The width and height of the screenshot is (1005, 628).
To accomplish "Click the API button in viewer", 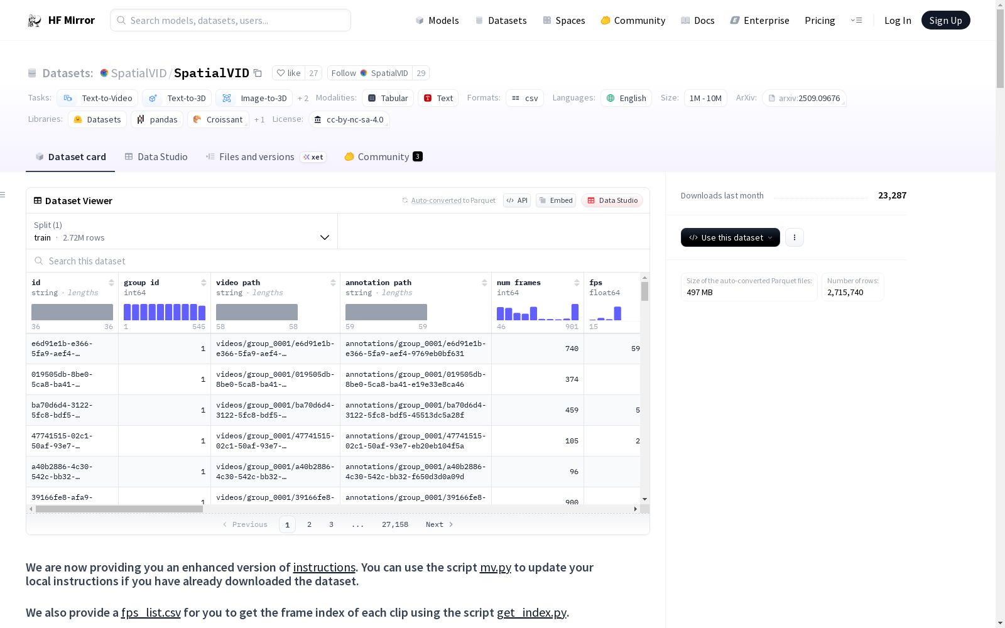I will coord(517,200).
